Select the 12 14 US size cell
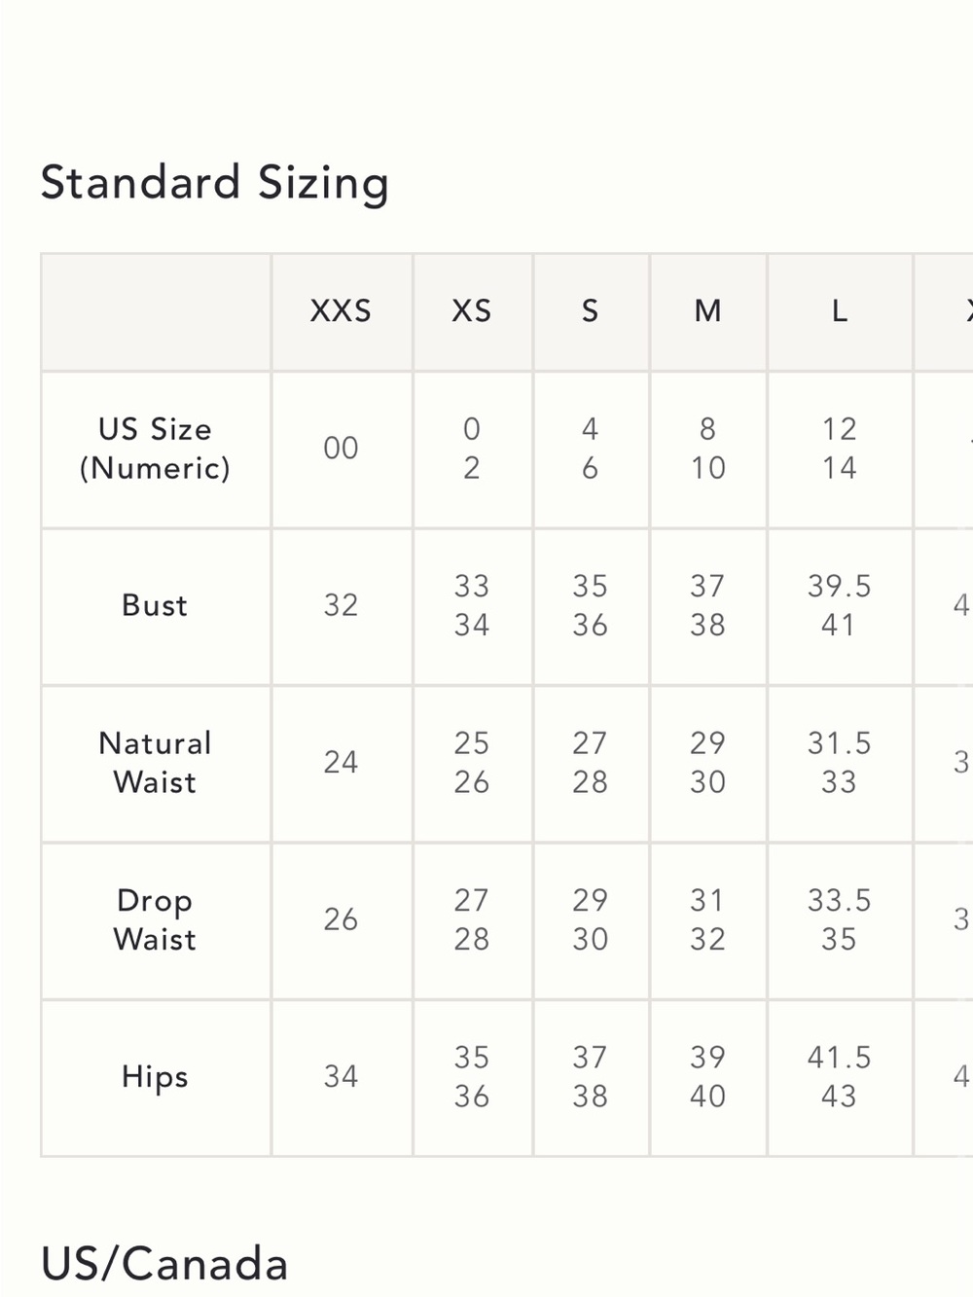973x1297 pixels. 840,449
